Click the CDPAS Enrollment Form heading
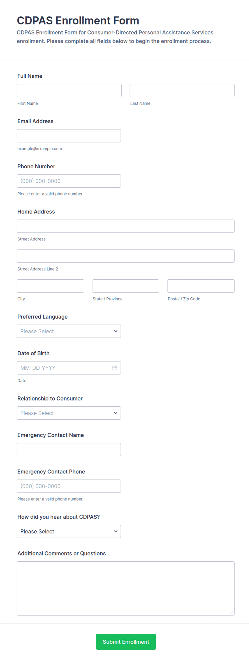This screenshot has width=249, height=663. 78,21
